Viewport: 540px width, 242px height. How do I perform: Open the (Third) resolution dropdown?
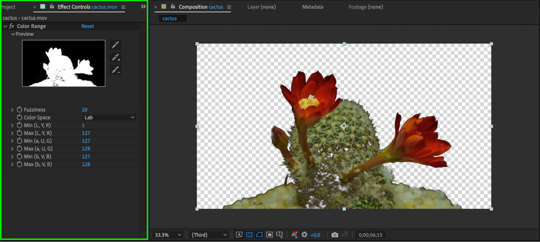click(209, 235)
